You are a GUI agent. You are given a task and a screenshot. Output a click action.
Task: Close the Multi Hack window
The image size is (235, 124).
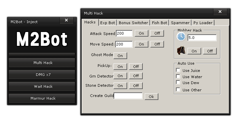pyautogui.click(x=220, y=12)
